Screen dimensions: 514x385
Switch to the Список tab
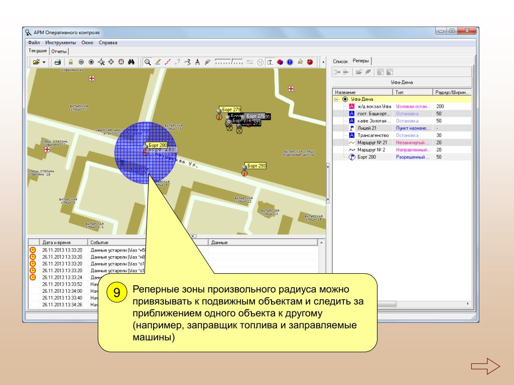(340, 61)
